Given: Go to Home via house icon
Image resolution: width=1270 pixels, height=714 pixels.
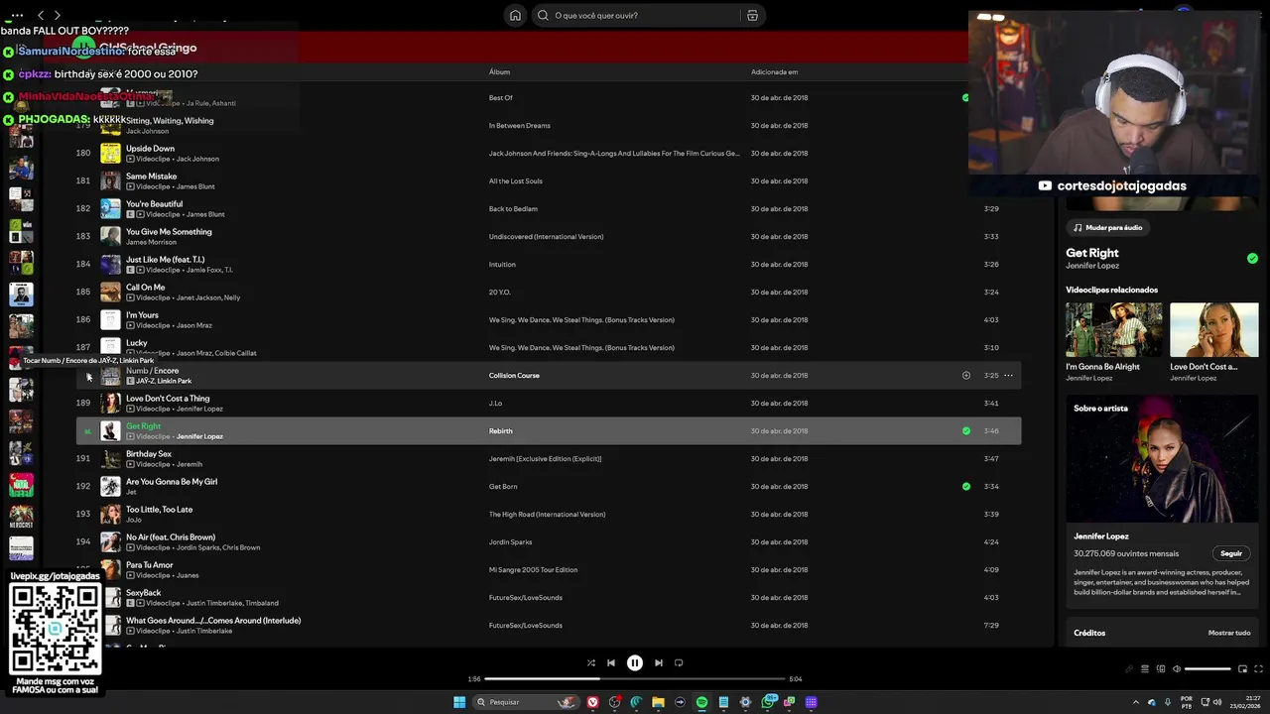Looking at the screenshot, I should click(x=515, y=15).
